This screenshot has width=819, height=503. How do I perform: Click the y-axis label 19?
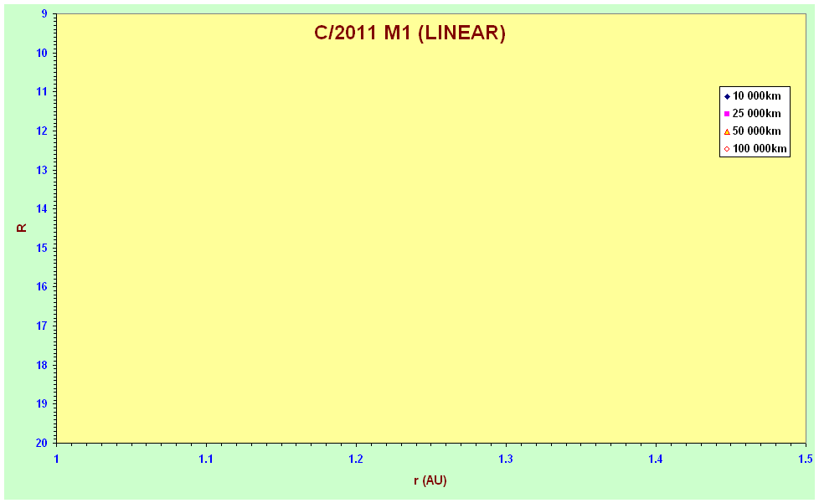point(43,404)
